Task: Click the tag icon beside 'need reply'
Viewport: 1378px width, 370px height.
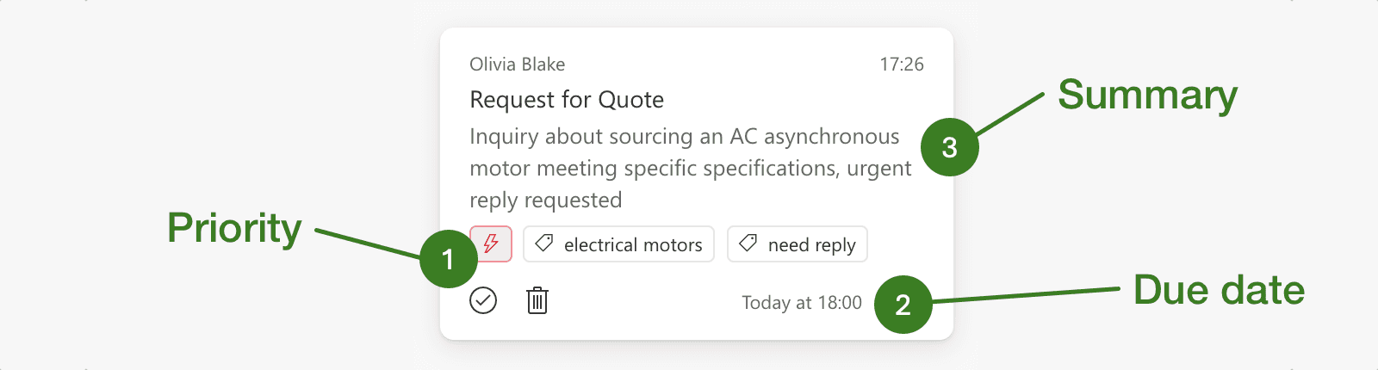Action: click(x=748, y=244)
